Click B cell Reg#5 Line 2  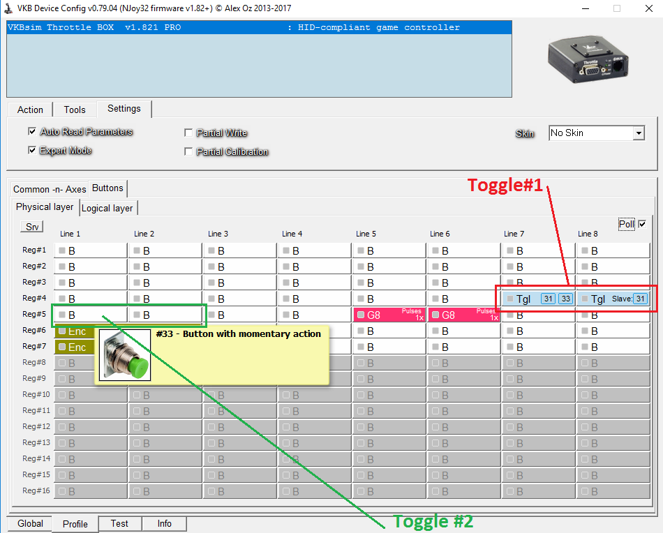pos(165,315)
